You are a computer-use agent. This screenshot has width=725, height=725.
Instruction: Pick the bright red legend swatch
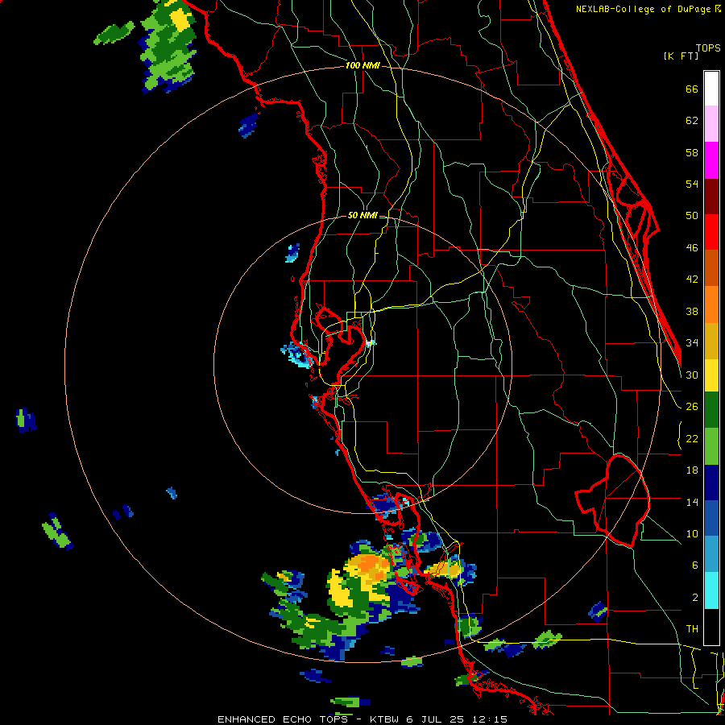point(711,232)
